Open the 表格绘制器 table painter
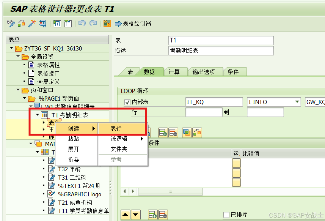The width and height of the screenshot is (325, 221). (x=133, y=24)
